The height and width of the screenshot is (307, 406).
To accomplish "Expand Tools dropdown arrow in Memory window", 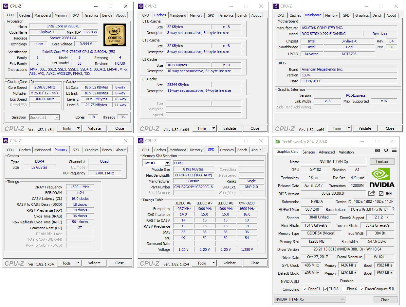I will click(x=78, y=263).
